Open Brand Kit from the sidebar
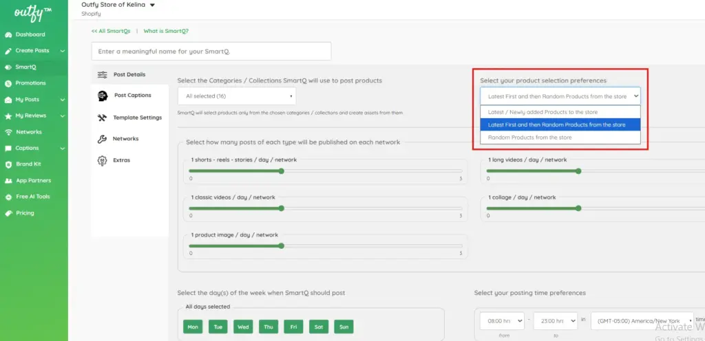Image resolution: width=705 pixels, height=341 pixels. (28, 164)
